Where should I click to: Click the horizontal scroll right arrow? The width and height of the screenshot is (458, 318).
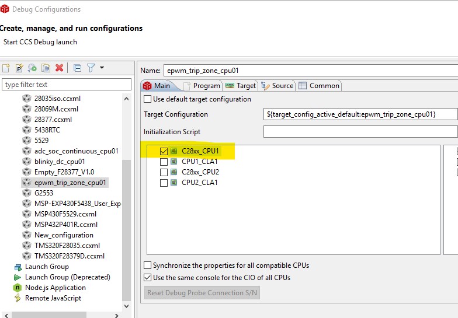coord(117,315)
